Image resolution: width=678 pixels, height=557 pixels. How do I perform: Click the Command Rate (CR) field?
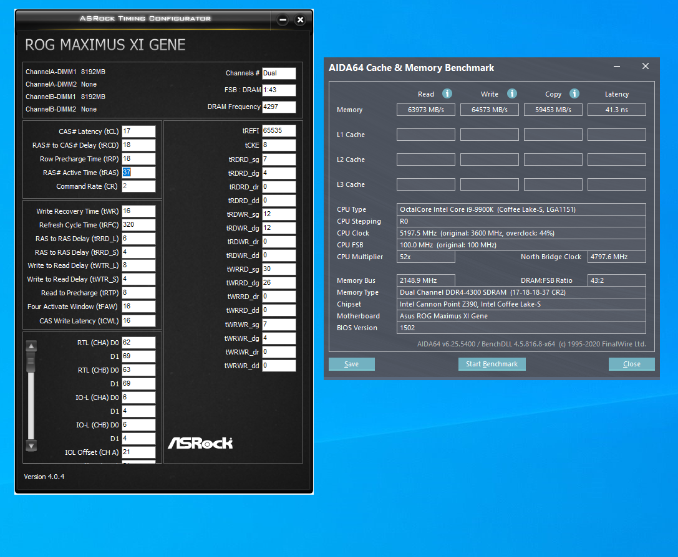[x=138, y=186]
